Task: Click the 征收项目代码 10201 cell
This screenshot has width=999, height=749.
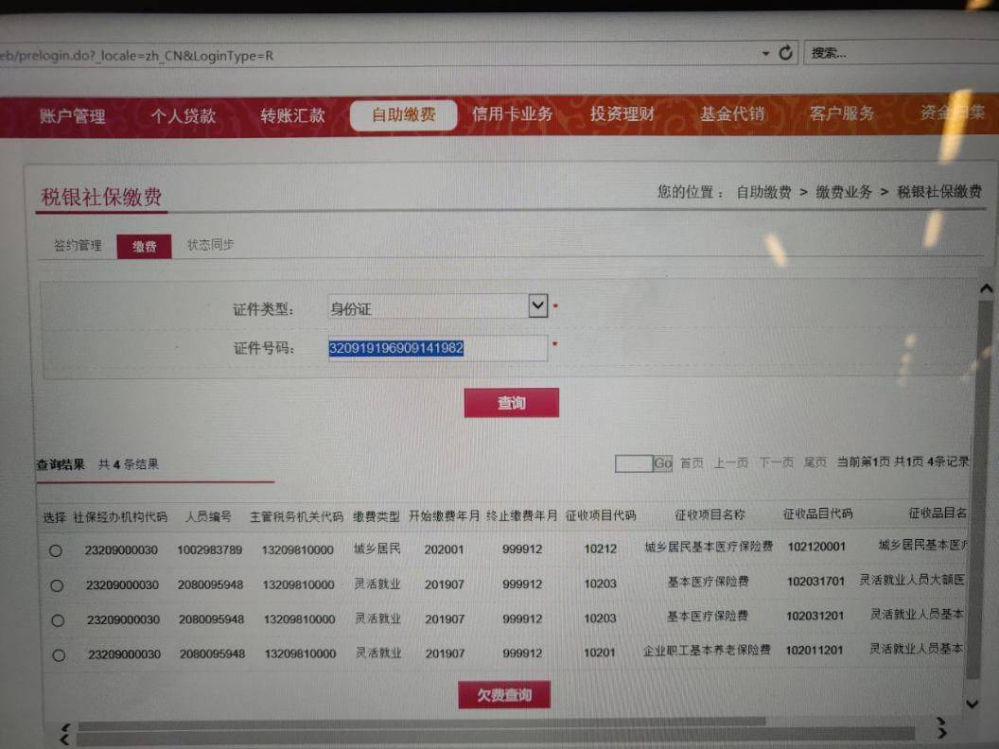Action: pos(600,653)
